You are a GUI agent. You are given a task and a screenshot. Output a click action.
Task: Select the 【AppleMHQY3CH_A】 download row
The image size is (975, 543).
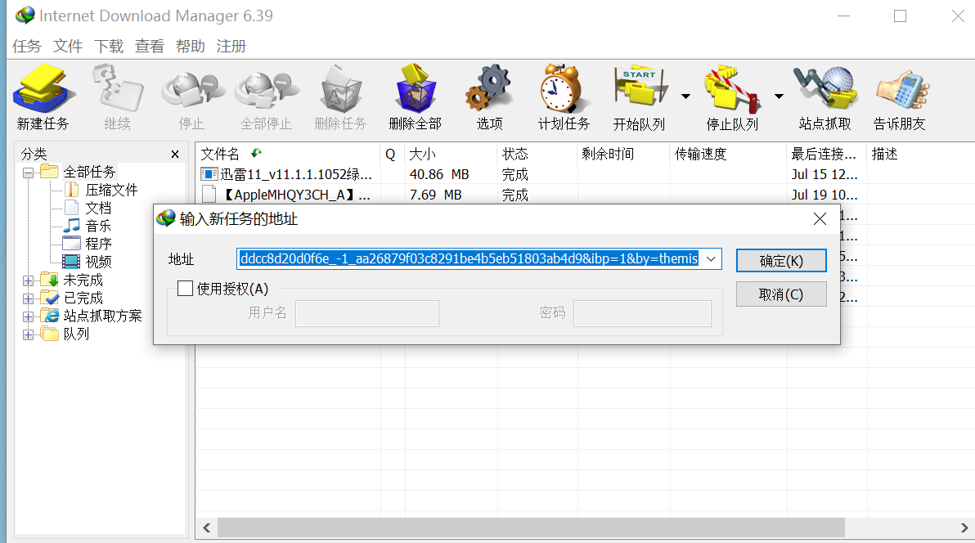pyautogui.click(x=585, y=195)
